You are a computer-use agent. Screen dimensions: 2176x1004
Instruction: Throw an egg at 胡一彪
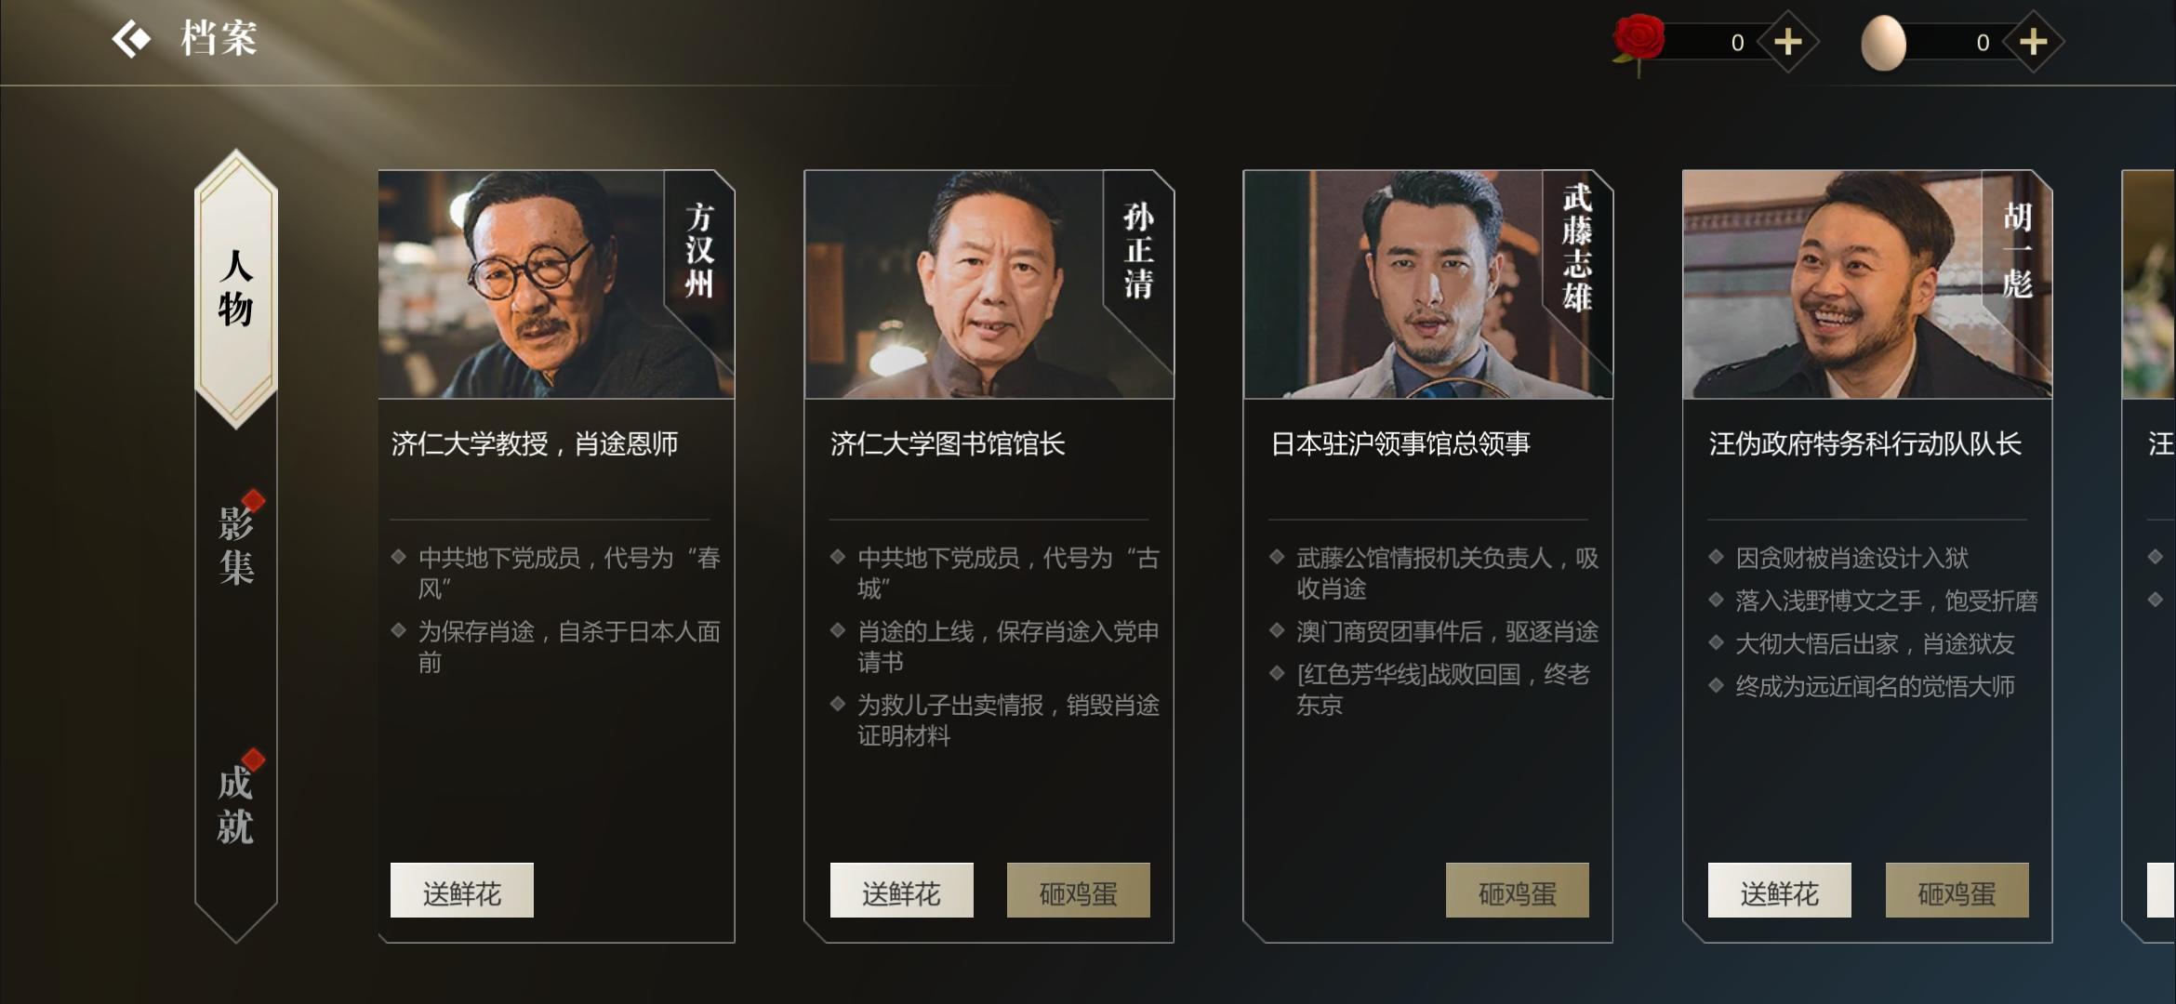tap(1957, 891)
